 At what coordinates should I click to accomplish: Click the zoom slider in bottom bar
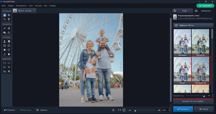coord(144,110)
